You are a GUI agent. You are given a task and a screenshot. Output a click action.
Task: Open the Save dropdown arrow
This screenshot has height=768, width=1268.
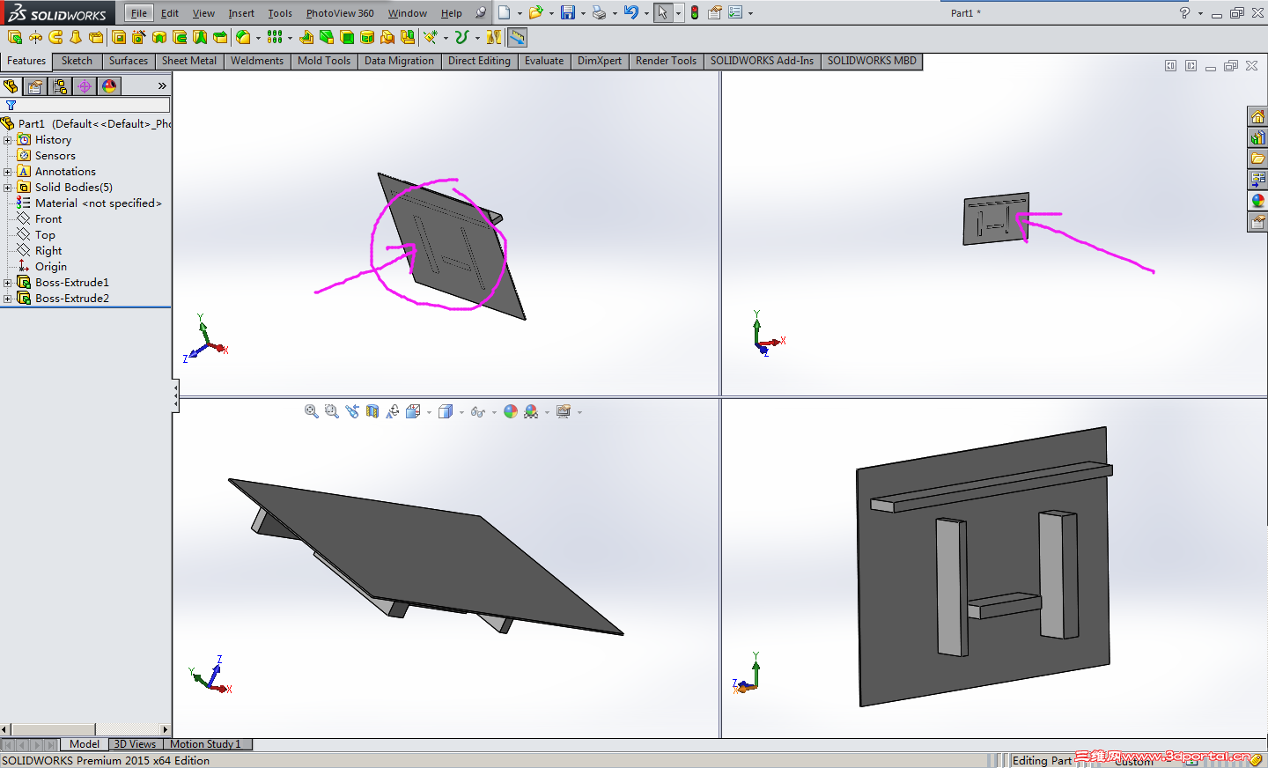pyautogui.click(x=583, y=13)
